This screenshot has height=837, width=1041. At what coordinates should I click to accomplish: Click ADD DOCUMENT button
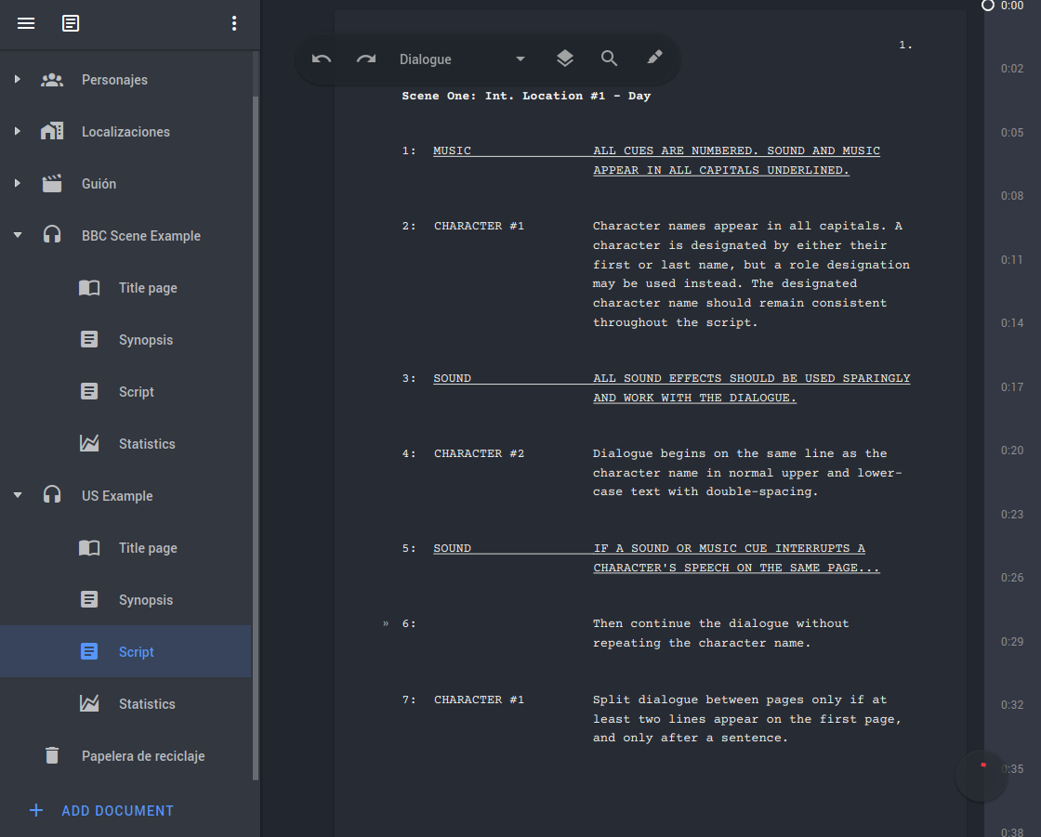pyautogui.click(x=101, y=810)
